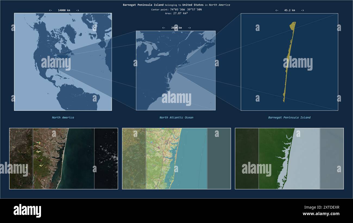Click the Barnegat Peninsula Island caption label
Image resolution: width=353 pixels, height=223 pixels.
(x=289, y=118)
